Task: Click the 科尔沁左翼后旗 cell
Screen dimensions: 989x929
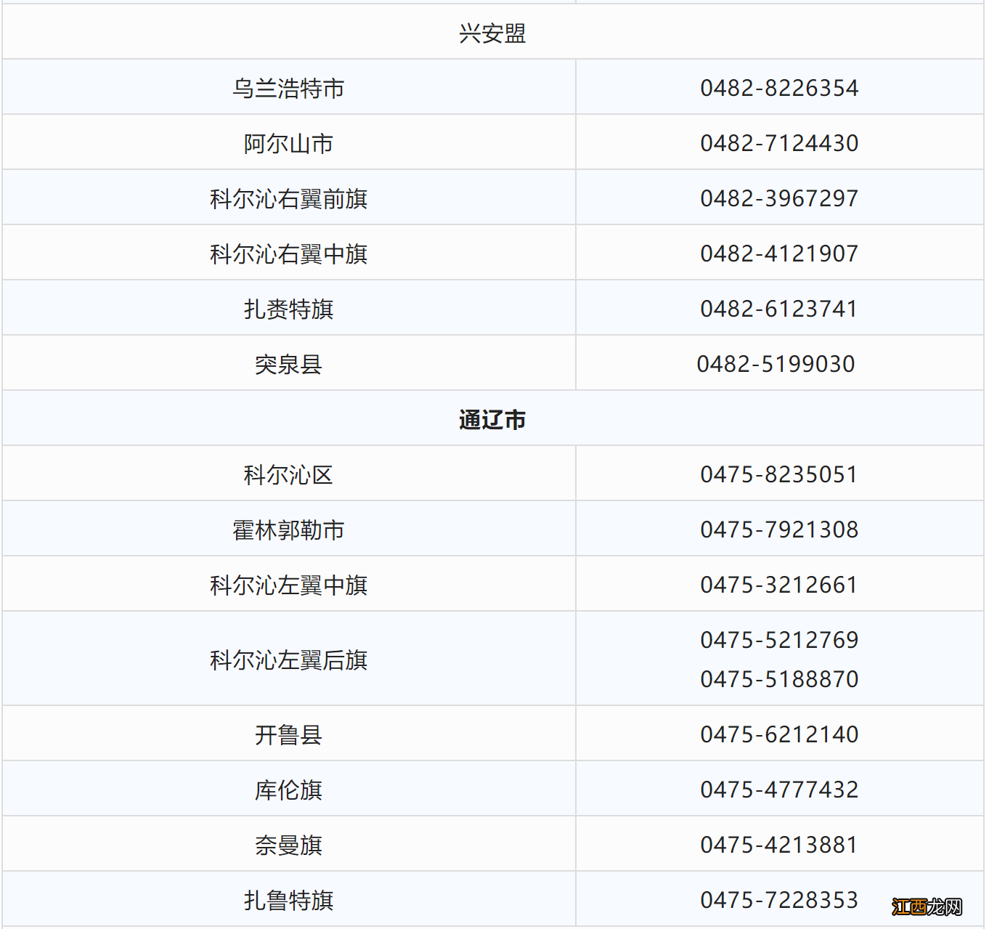Action: pos(288,660)
